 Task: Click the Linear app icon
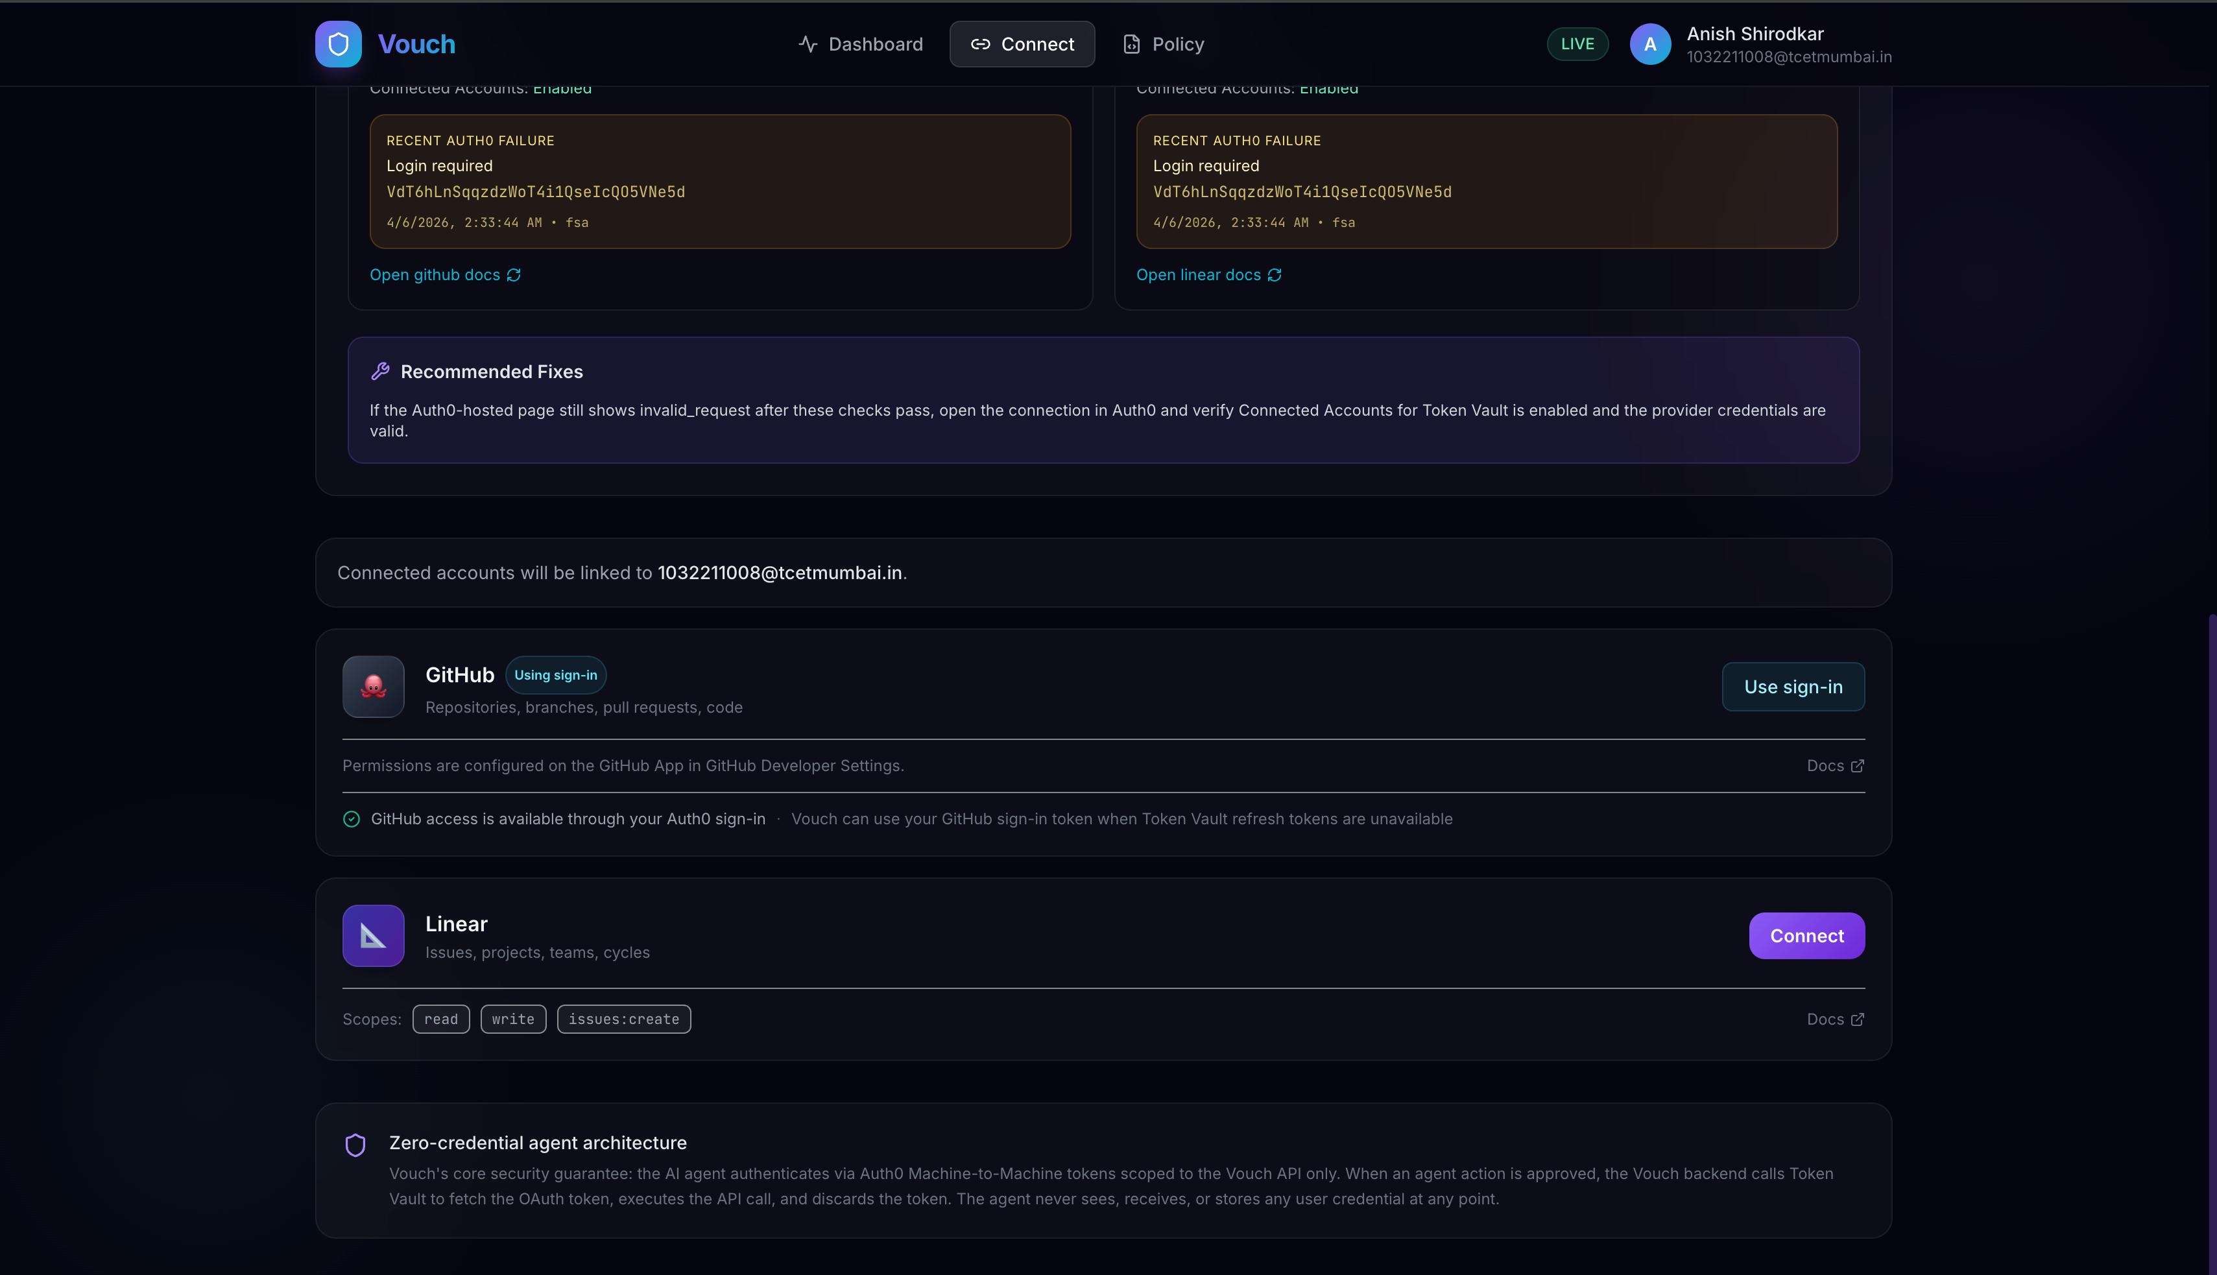pyautogui.click(x=373, y=935)
